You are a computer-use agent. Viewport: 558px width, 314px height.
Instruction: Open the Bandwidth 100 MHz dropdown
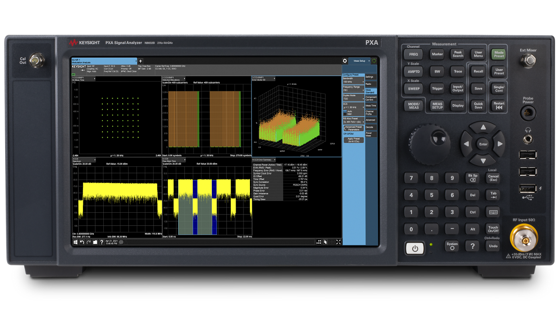pyautogui.click(x=353, y=82)
